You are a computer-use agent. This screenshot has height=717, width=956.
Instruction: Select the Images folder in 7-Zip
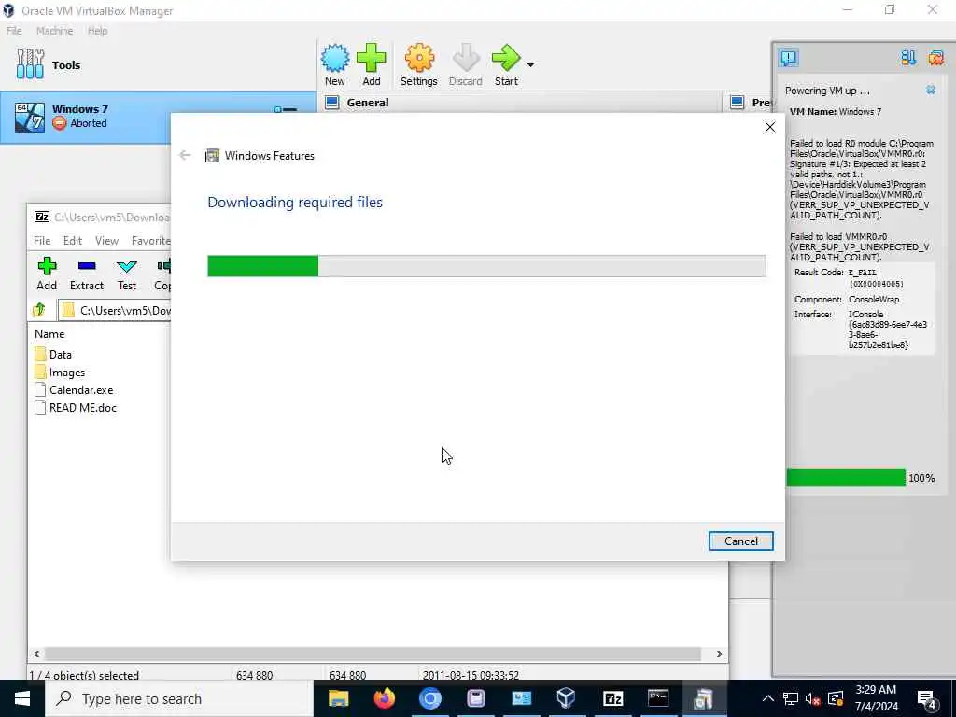click(x=60, y=372)
